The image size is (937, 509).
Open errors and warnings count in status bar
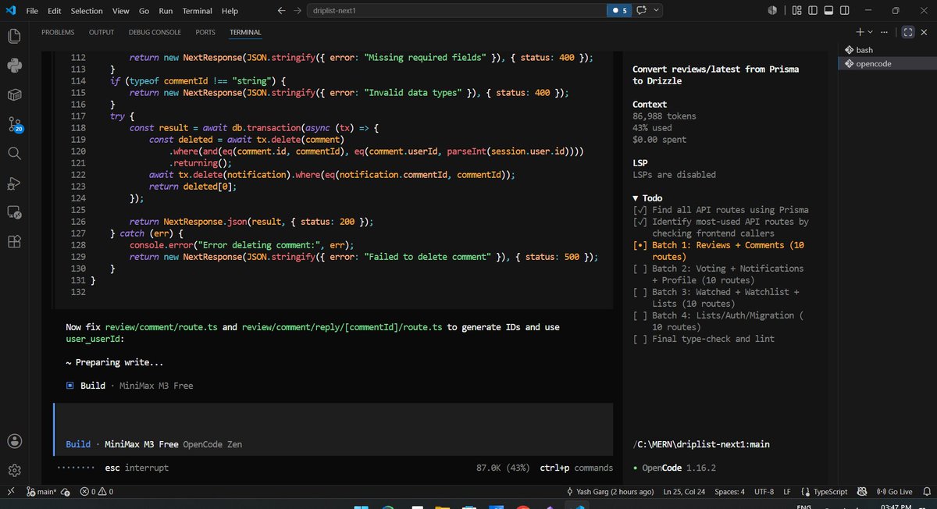97,492
